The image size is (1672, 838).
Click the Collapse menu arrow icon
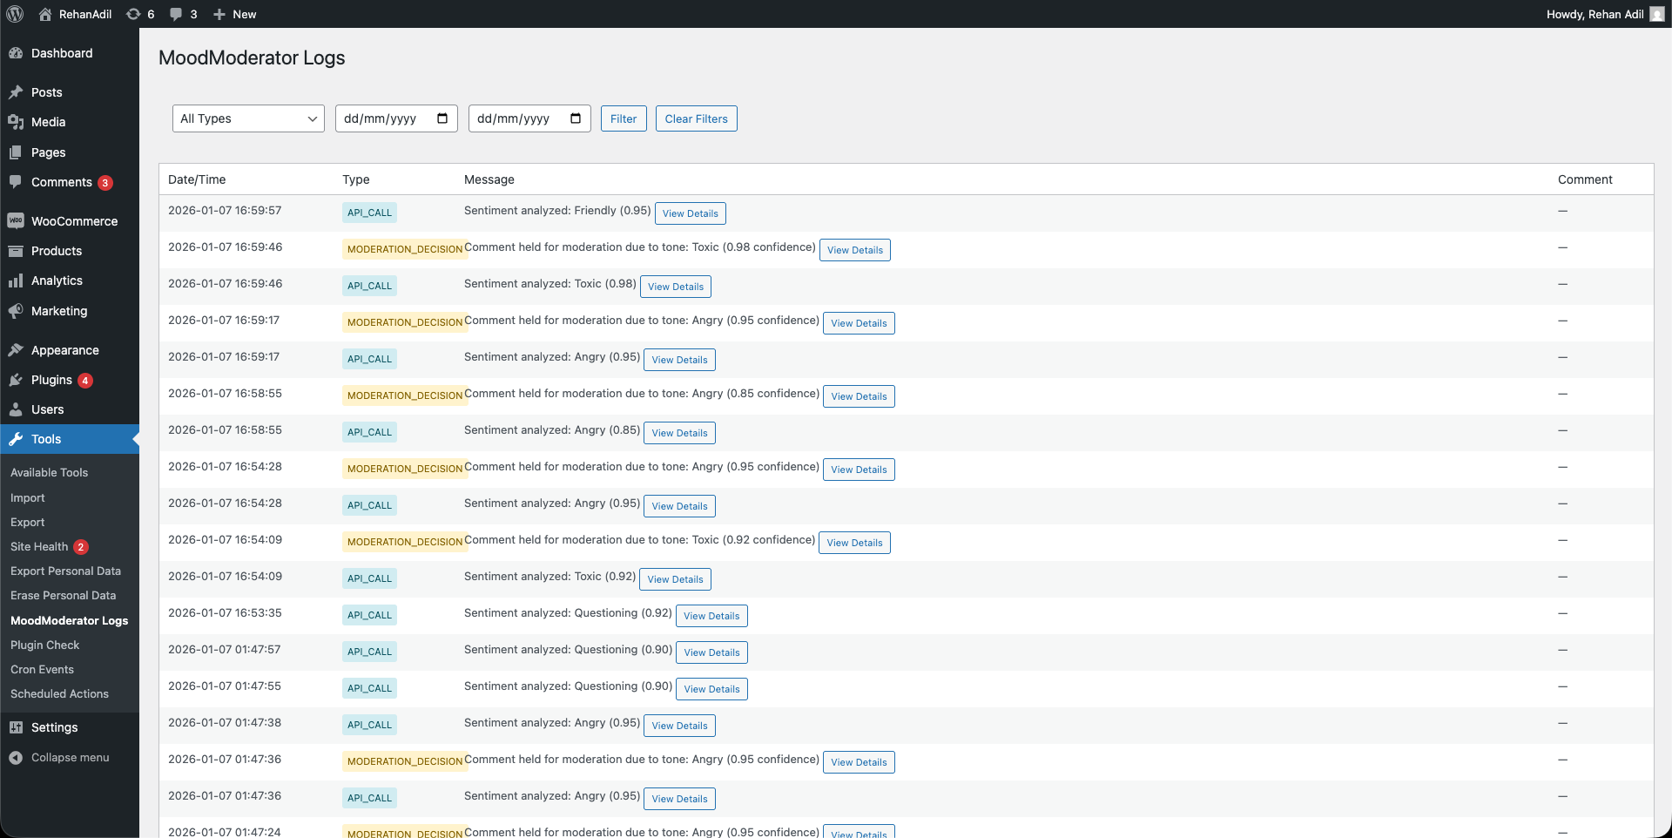(16, 757)
